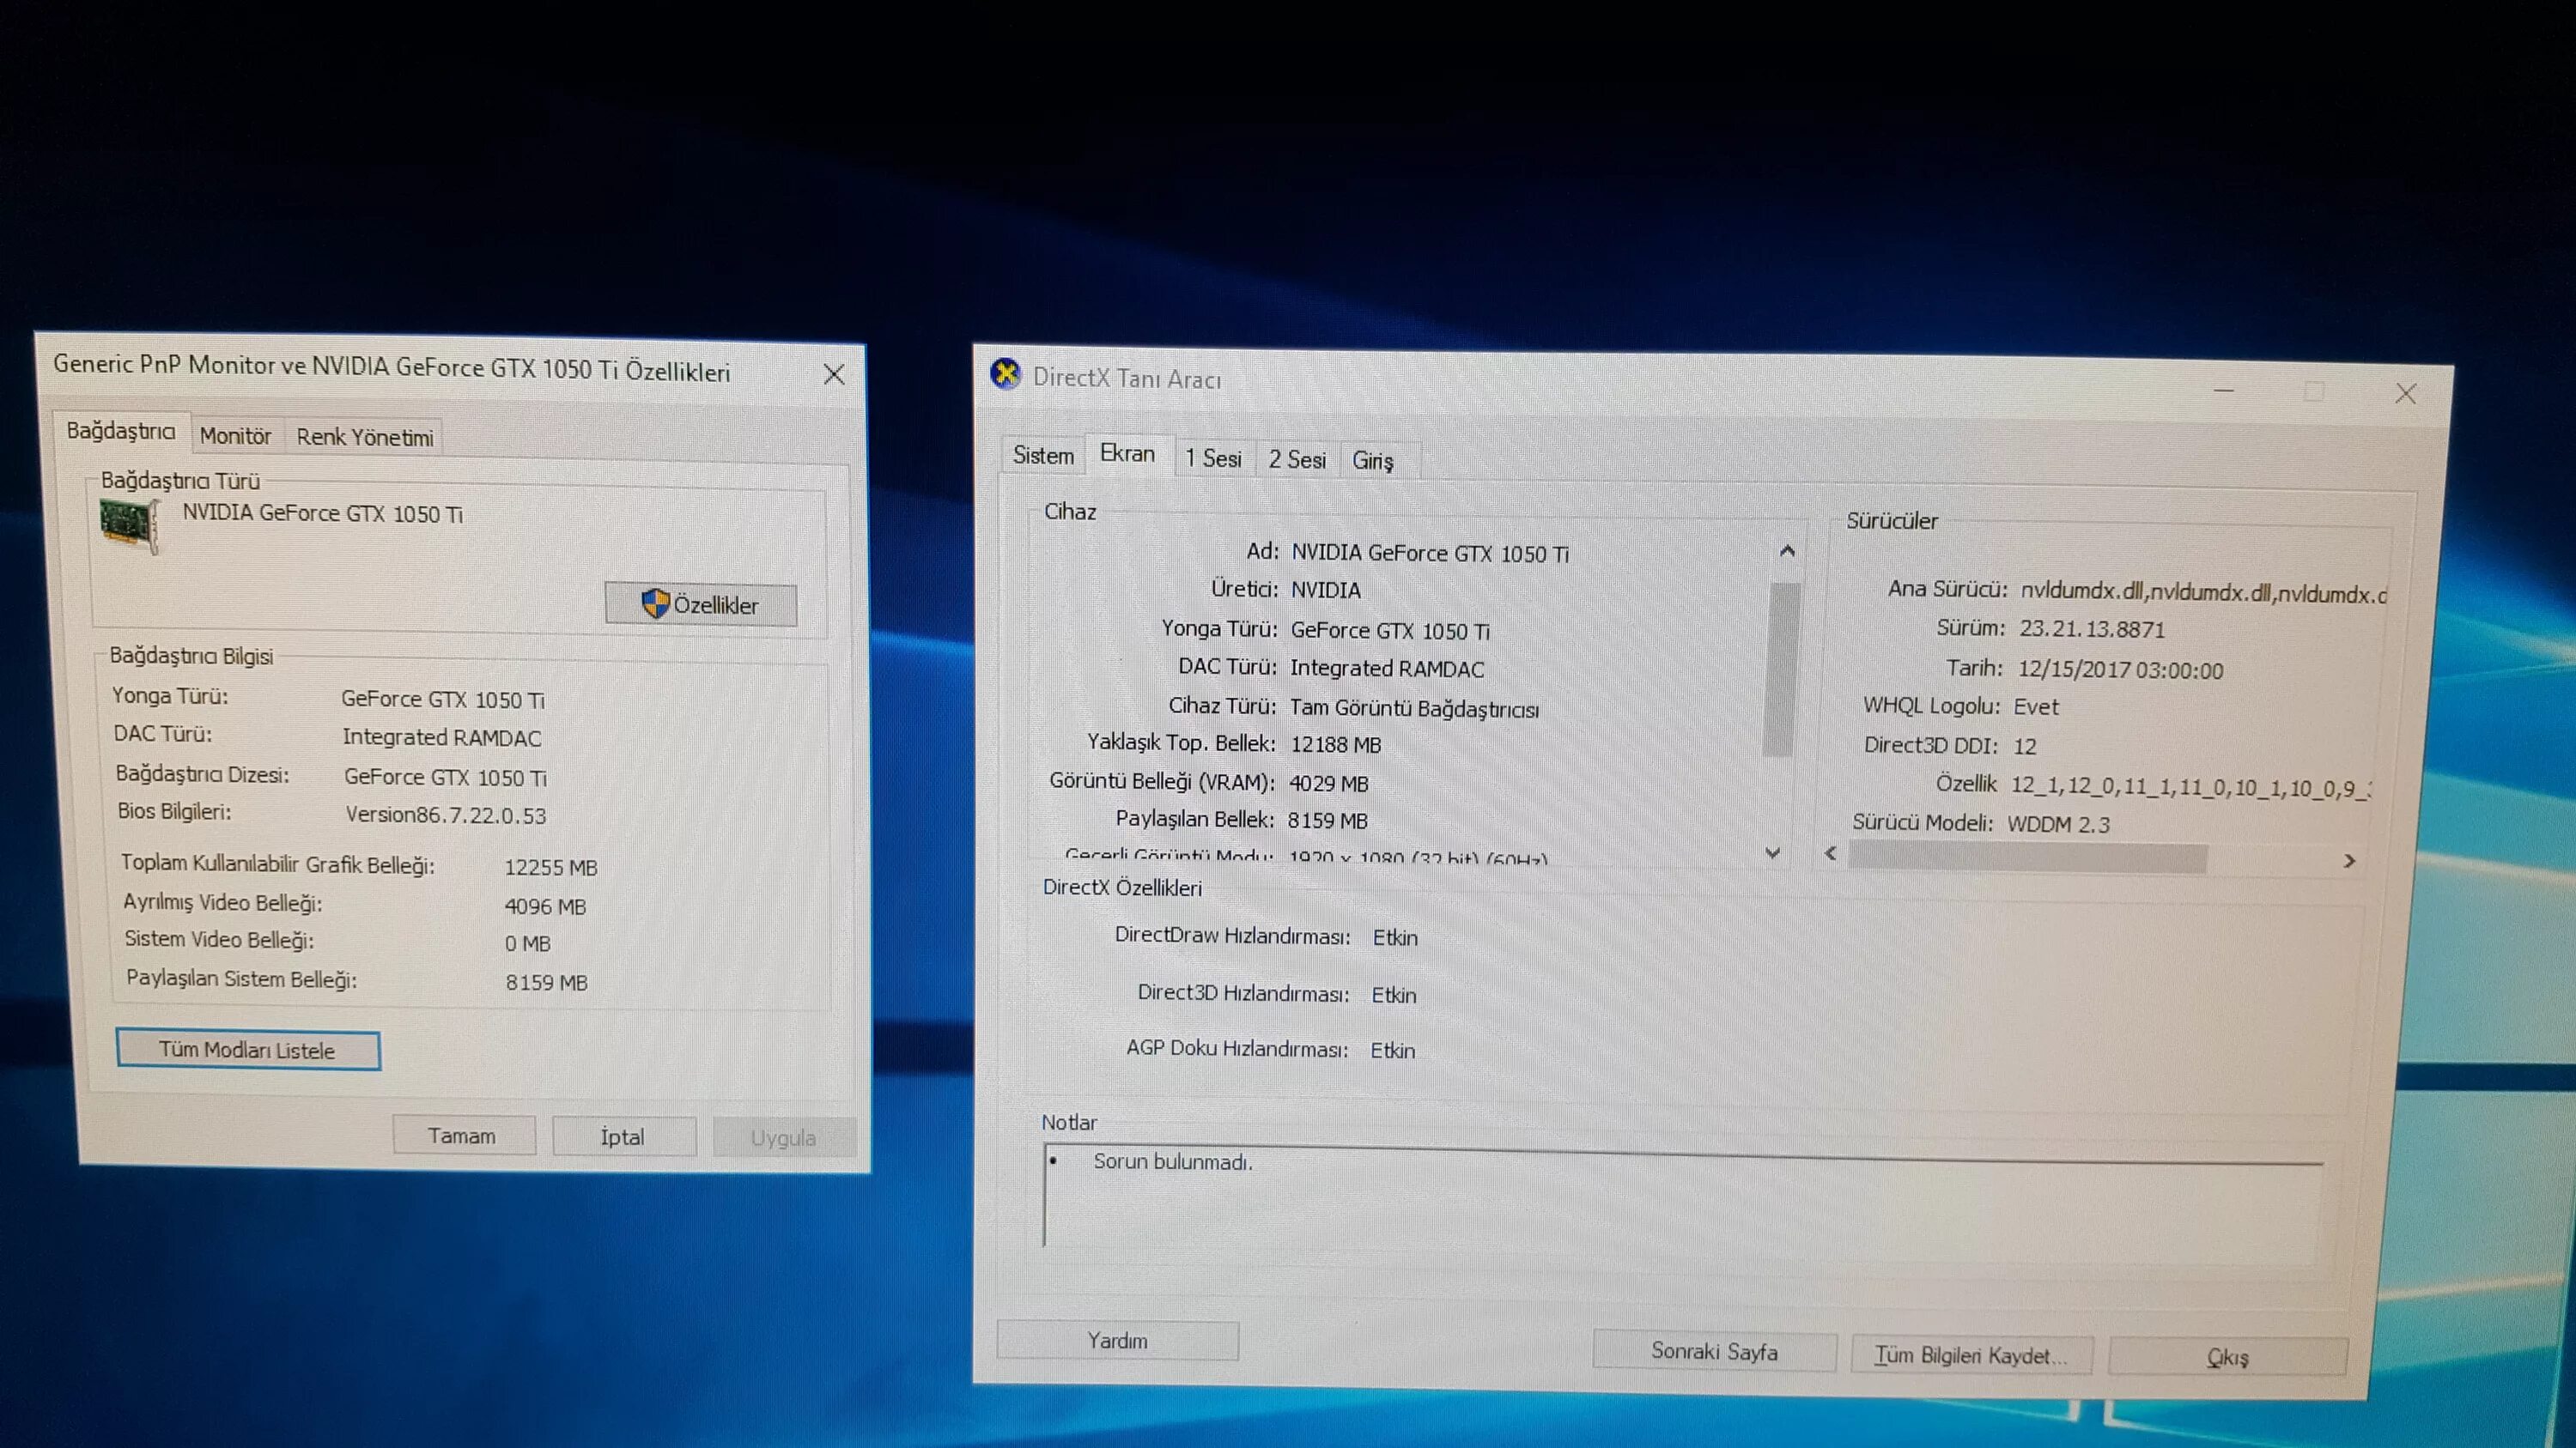Click the right arrow of Sürücüler scrollbar
Screen dimensions: 2576x1448
coord(2349,860)
